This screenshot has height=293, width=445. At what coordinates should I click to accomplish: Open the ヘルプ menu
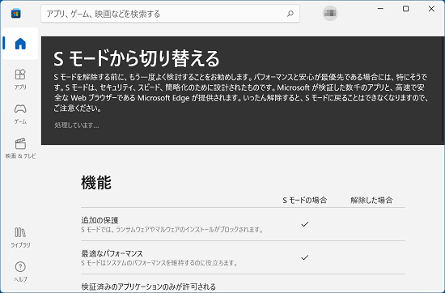(20, 272)
